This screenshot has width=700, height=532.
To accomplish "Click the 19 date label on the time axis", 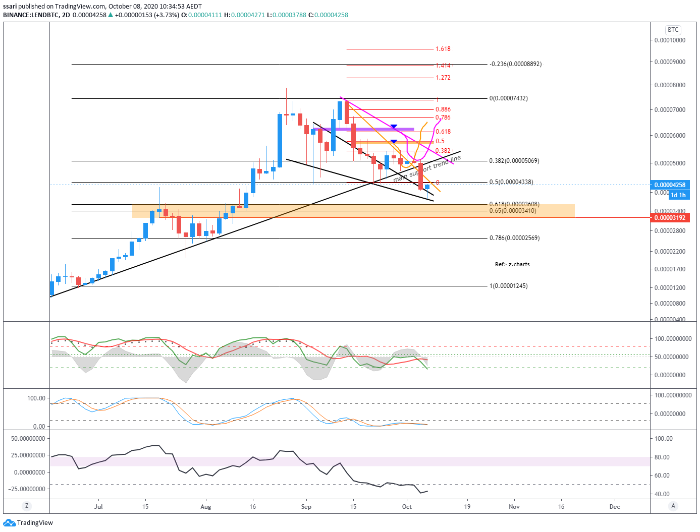I will pos(467,507).
